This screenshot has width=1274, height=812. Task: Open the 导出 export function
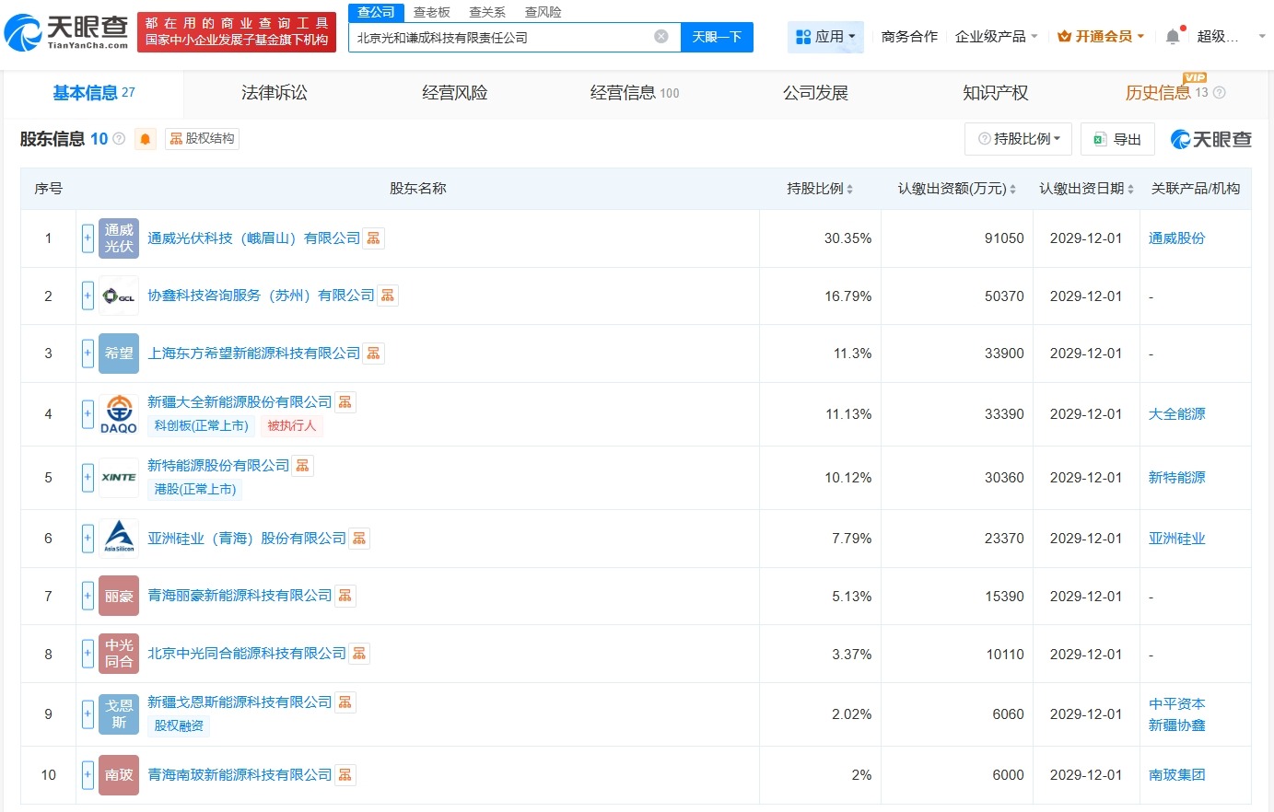pyautogui.click(x=1117, y=139)
